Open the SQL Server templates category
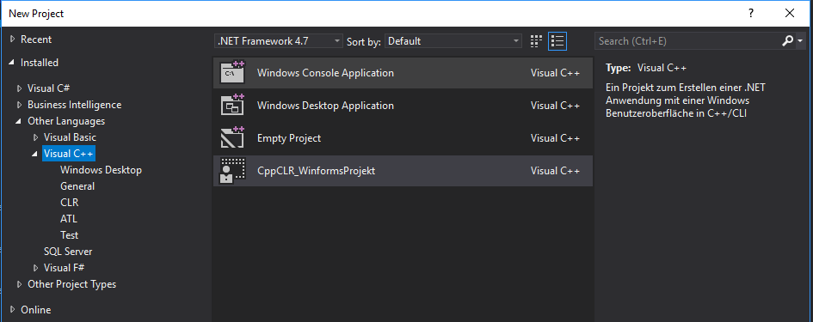Image resolution: width=813 pixels, height=322 pixels. 68,252
